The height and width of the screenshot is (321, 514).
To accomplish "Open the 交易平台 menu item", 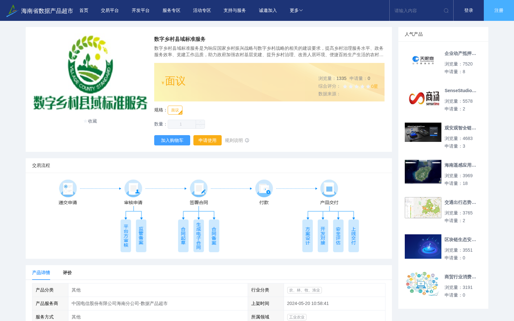I will (110, 11).
